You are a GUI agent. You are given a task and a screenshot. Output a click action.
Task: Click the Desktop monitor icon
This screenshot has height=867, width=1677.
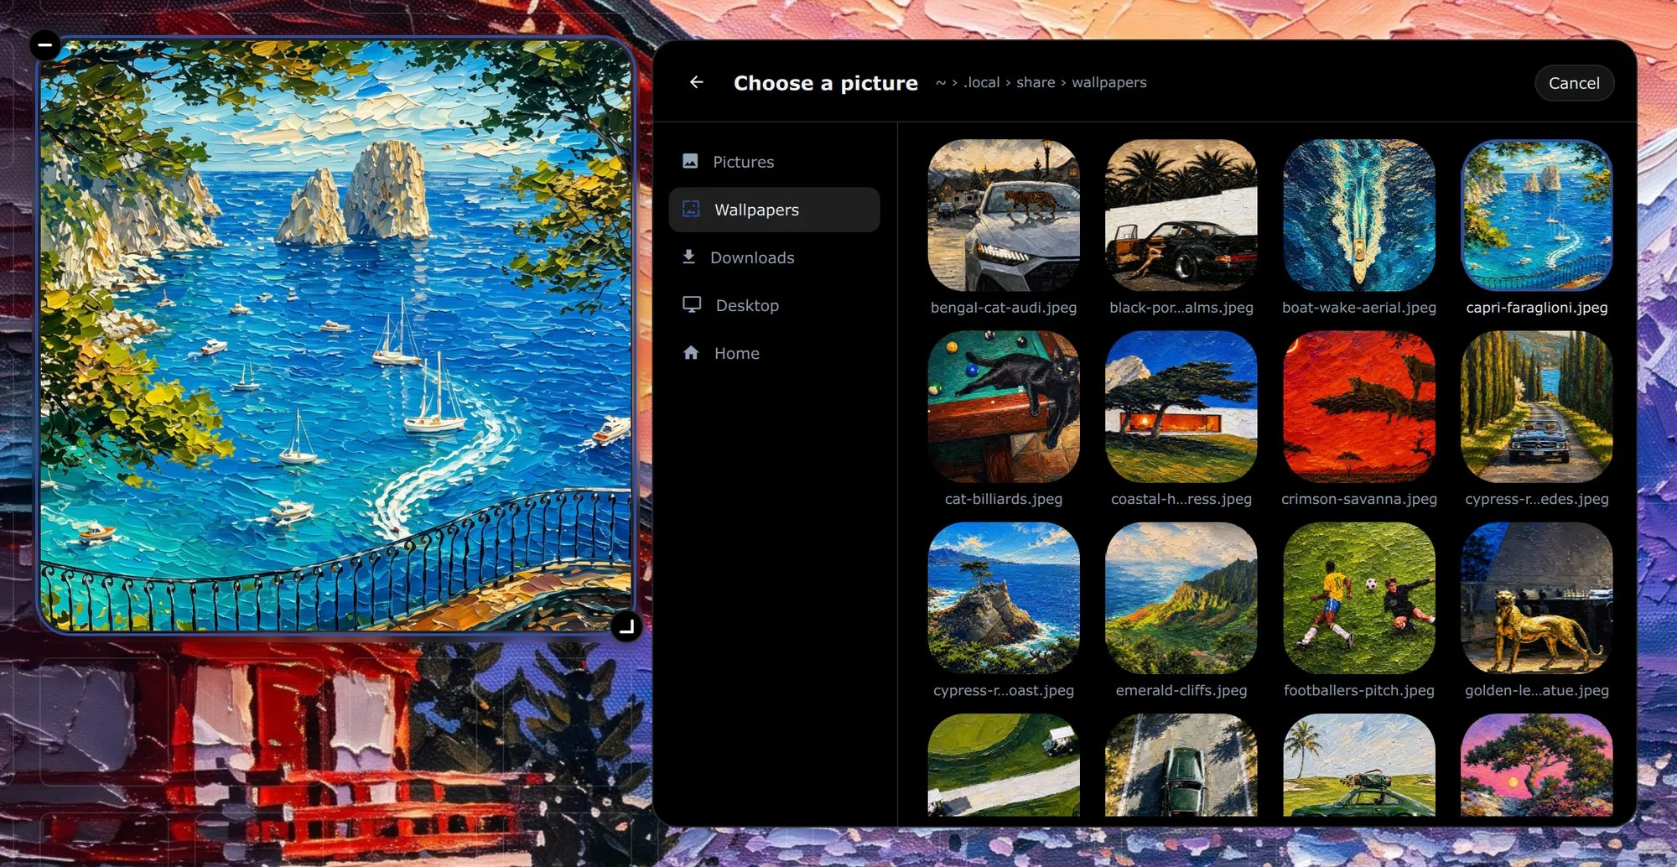(692, 304)
